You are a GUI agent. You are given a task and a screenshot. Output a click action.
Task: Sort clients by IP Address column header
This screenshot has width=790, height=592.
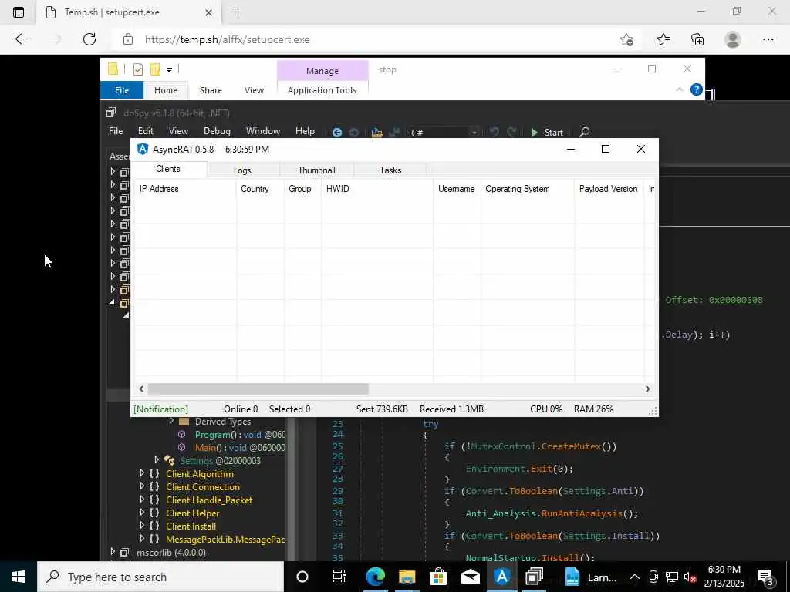pyautogui.click(x=185, y=189)
